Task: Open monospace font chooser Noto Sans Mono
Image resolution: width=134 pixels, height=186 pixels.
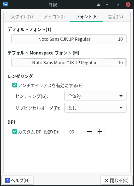Action: [x=69, y=63]
